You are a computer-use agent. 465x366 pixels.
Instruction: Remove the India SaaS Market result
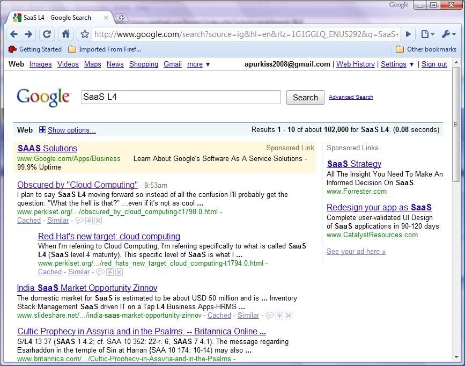(288, 315)
